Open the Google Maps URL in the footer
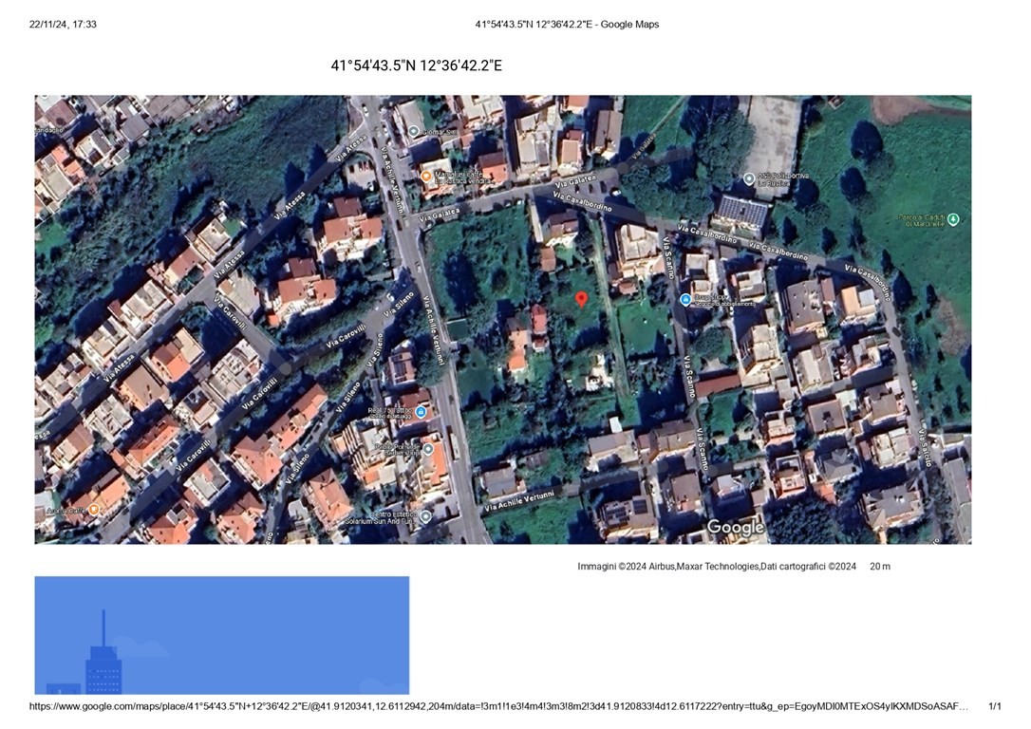 [x=498, y=706]
